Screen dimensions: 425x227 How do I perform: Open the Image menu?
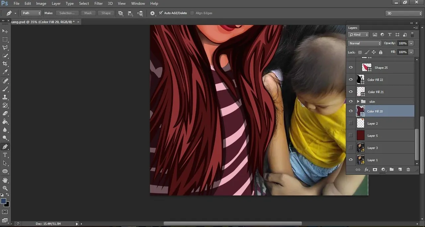pos(41,3)
